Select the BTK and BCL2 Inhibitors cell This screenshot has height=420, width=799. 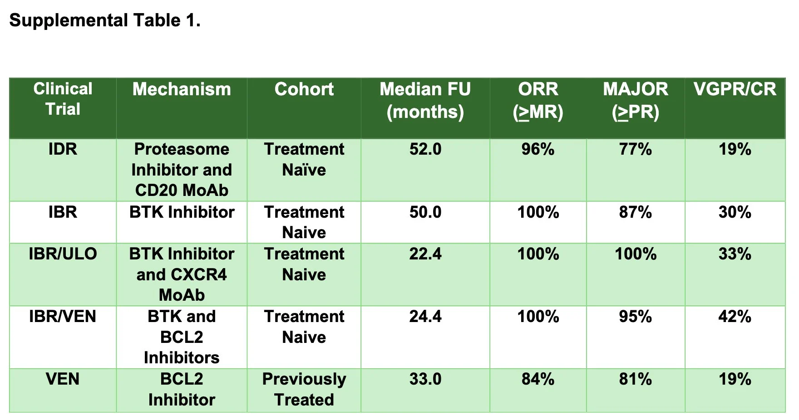tap(182, 337)
